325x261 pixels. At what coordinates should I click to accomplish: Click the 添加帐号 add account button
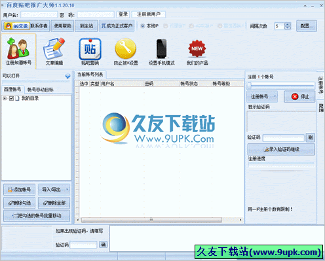[x=19, y=190]
